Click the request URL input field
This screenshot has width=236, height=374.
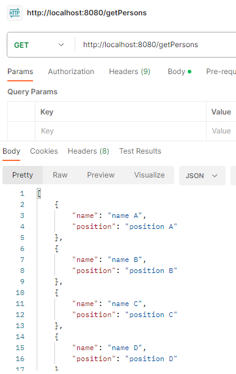pos(156,45)
